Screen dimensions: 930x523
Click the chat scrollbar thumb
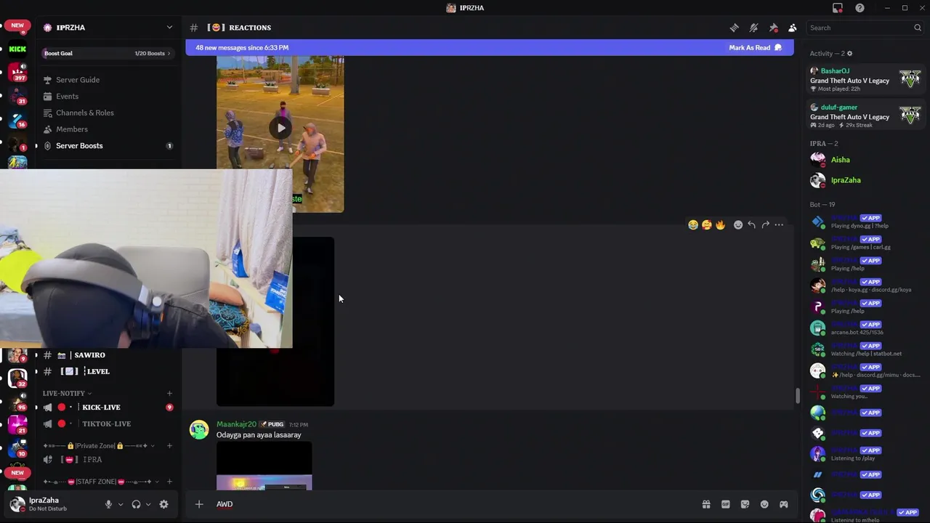[x=798, y=396]
